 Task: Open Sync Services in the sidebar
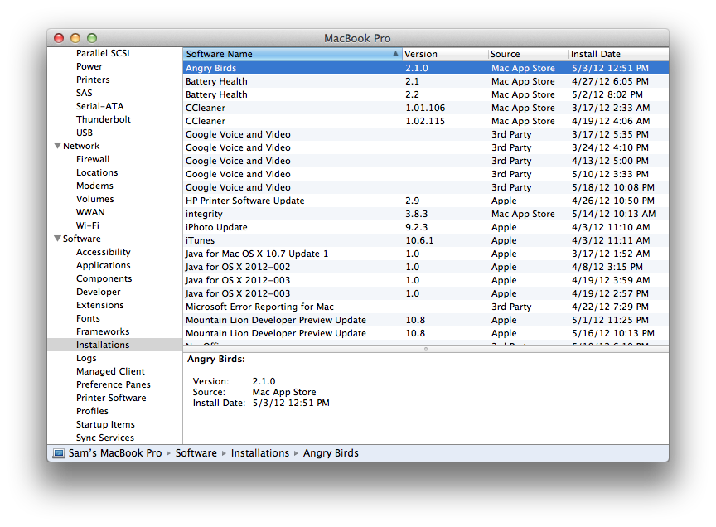[105, 437]
